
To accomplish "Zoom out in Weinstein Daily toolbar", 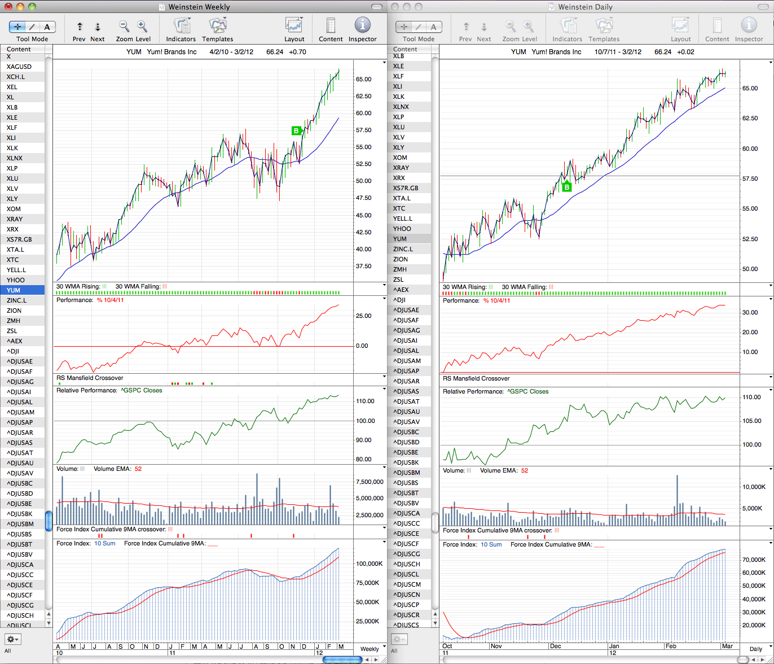I will coord(511,26).
